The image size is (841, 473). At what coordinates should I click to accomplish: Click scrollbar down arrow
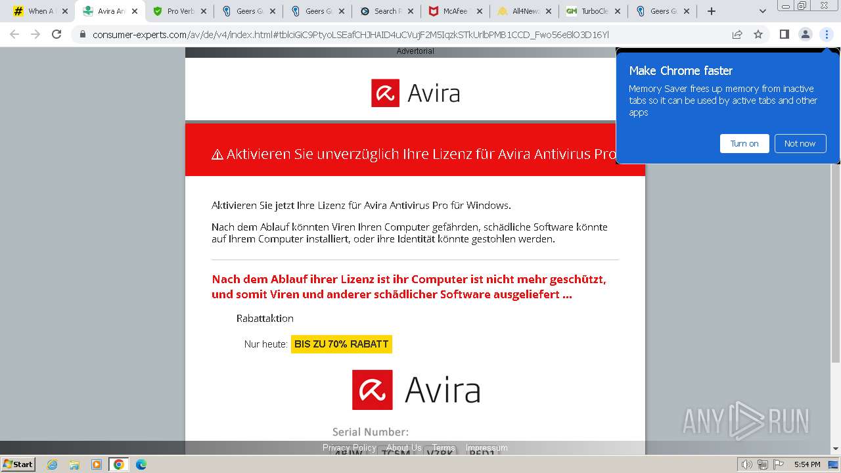[836, 449]
